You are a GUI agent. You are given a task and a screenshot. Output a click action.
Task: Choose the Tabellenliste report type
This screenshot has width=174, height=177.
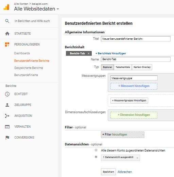point(123,67)
